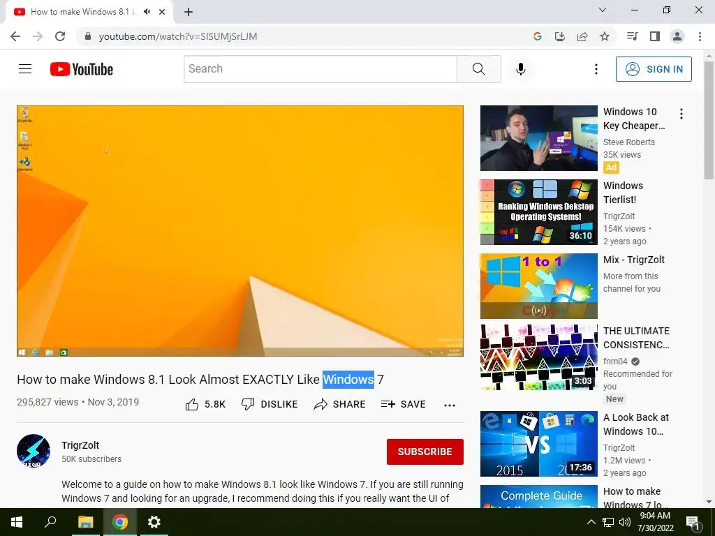This screenshot has width=715, height=536.
Task: Click the Steve Roberts channel name
Action: click(629, 142)
